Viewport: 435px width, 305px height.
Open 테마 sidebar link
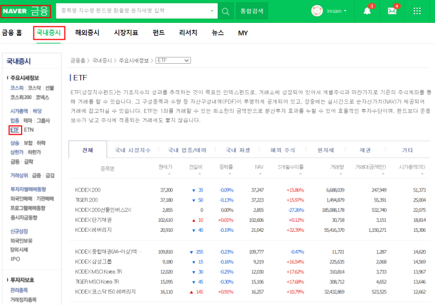[28, 121]
